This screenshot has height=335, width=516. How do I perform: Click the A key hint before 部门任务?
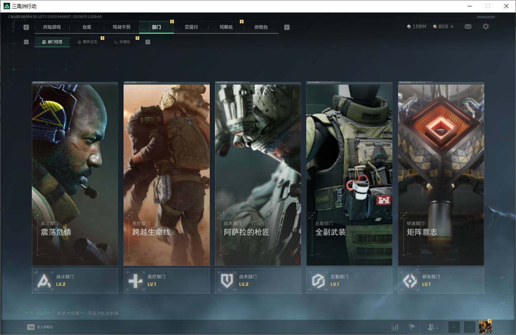[26, 42]
